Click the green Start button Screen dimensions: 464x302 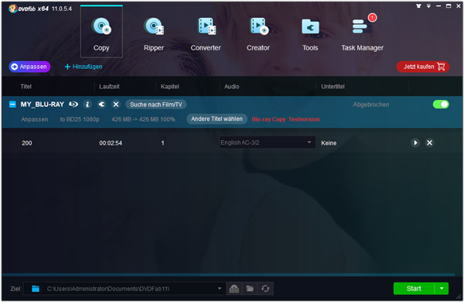[x=414, y=288]
